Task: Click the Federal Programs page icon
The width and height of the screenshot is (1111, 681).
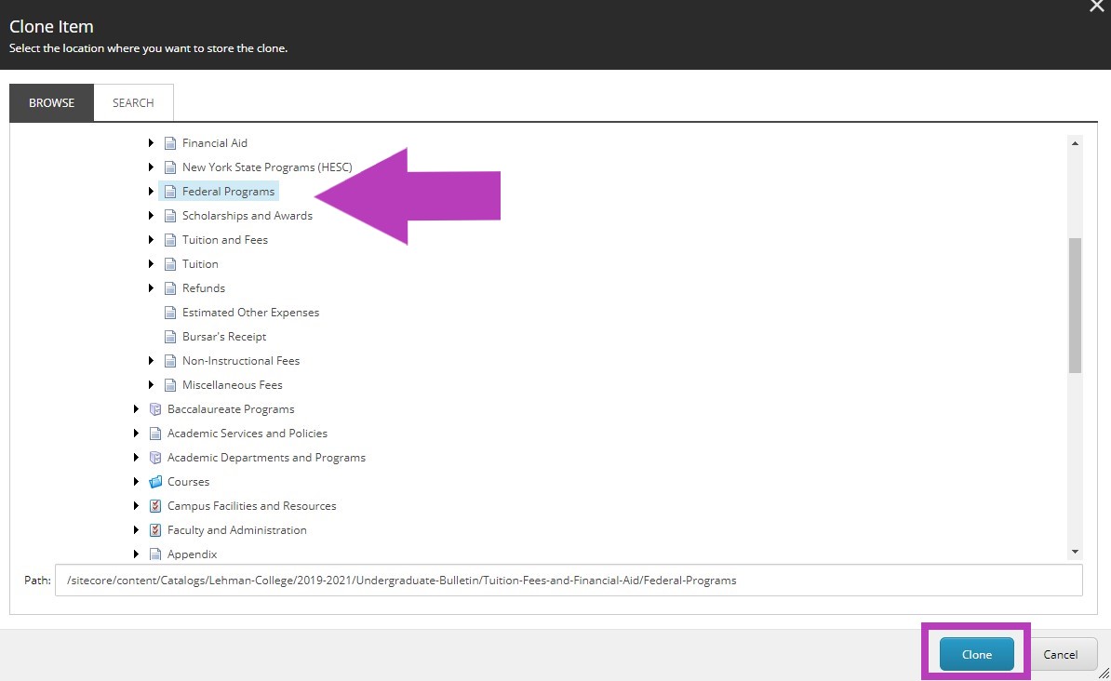Action: tap(170, 192)
